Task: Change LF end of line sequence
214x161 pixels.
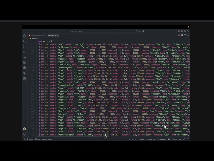Action: [x=154, y=139]
